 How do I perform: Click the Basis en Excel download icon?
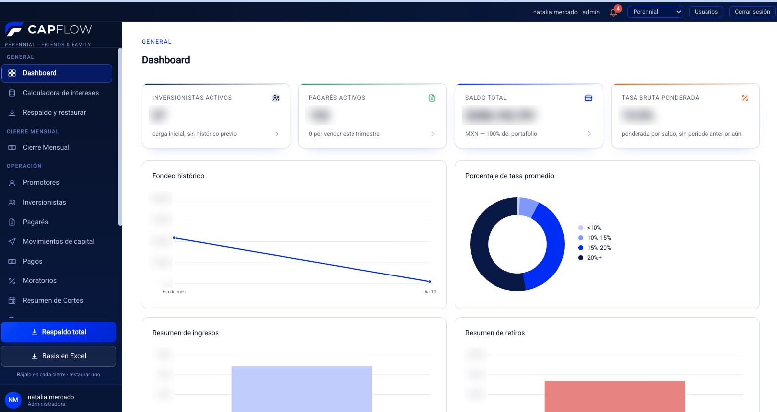(x=34, y=356)
